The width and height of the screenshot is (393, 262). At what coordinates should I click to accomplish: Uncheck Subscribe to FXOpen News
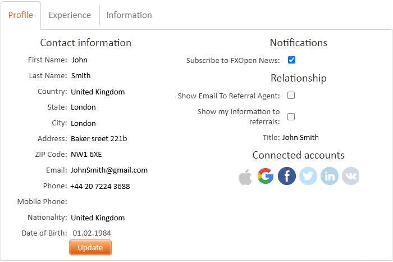click(291, 60)
